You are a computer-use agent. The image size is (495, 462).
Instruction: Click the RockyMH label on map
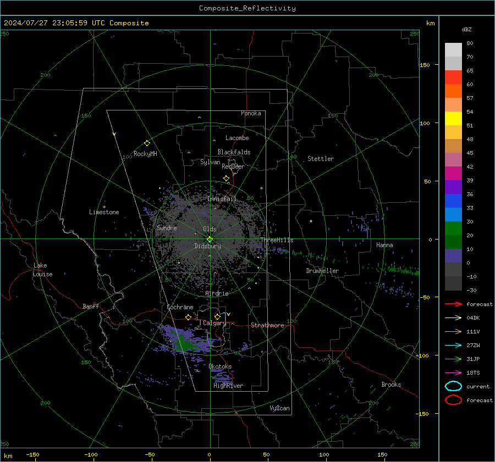tap(145, 154)
